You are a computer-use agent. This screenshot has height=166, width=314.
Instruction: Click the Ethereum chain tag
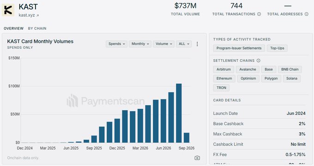point(224,78)
